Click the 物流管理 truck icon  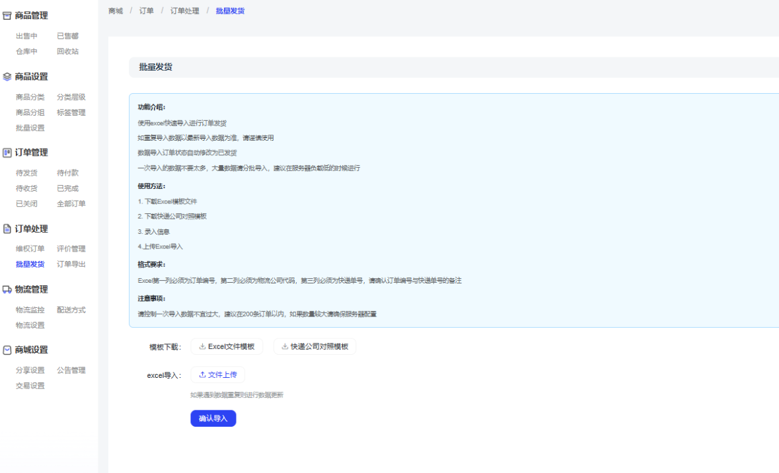[x=7, y=289]
